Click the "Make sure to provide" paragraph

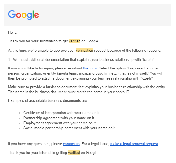tap(87, 90)
